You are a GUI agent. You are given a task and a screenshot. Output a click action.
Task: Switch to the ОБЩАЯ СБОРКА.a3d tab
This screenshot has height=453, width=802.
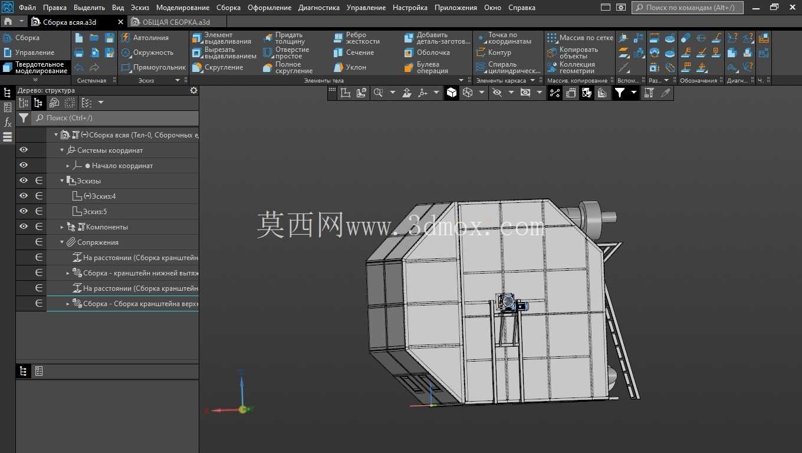pos(176,22)
